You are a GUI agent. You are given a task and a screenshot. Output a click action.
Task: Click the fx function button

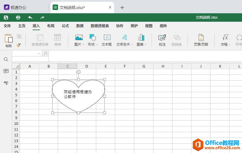46,53
